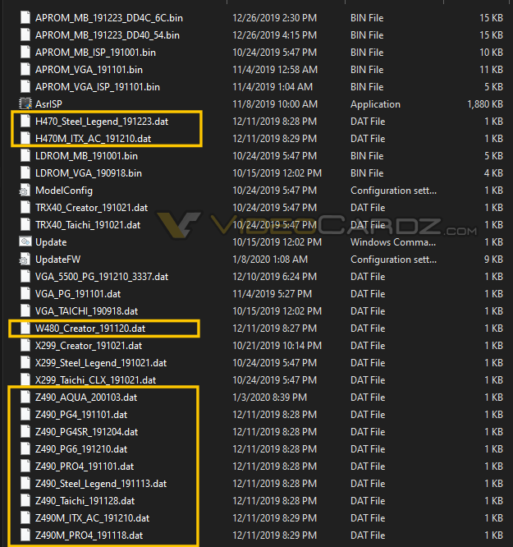Viewport: 513px width, 547px height.
Task: Click the file icon of TRX40_Creator_191021.dat
Action: coord(25,208)
